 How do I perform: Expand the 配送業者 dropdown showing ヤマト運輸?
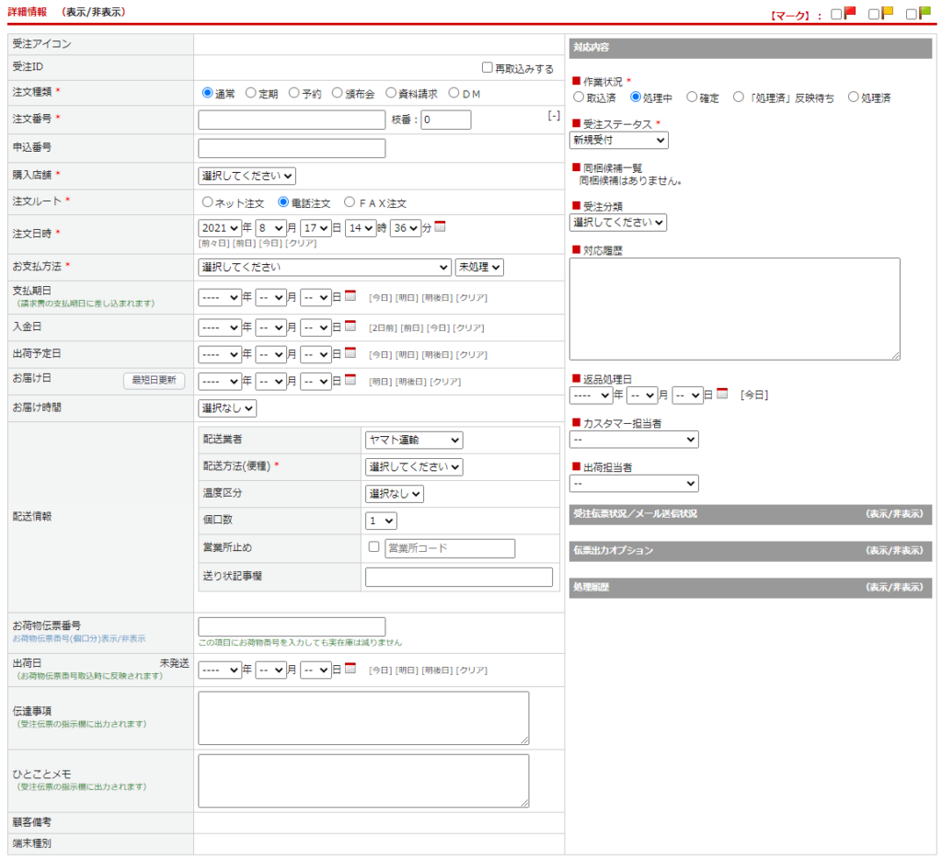click(x=414, y=441)
